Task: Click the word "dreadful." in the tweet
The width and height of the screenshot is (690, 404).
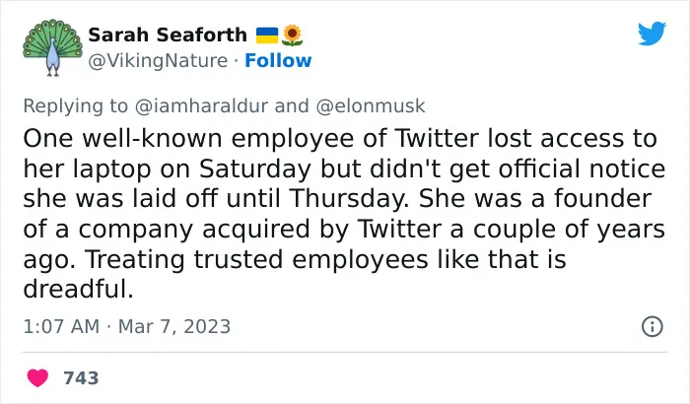Action: coord(78,289)
